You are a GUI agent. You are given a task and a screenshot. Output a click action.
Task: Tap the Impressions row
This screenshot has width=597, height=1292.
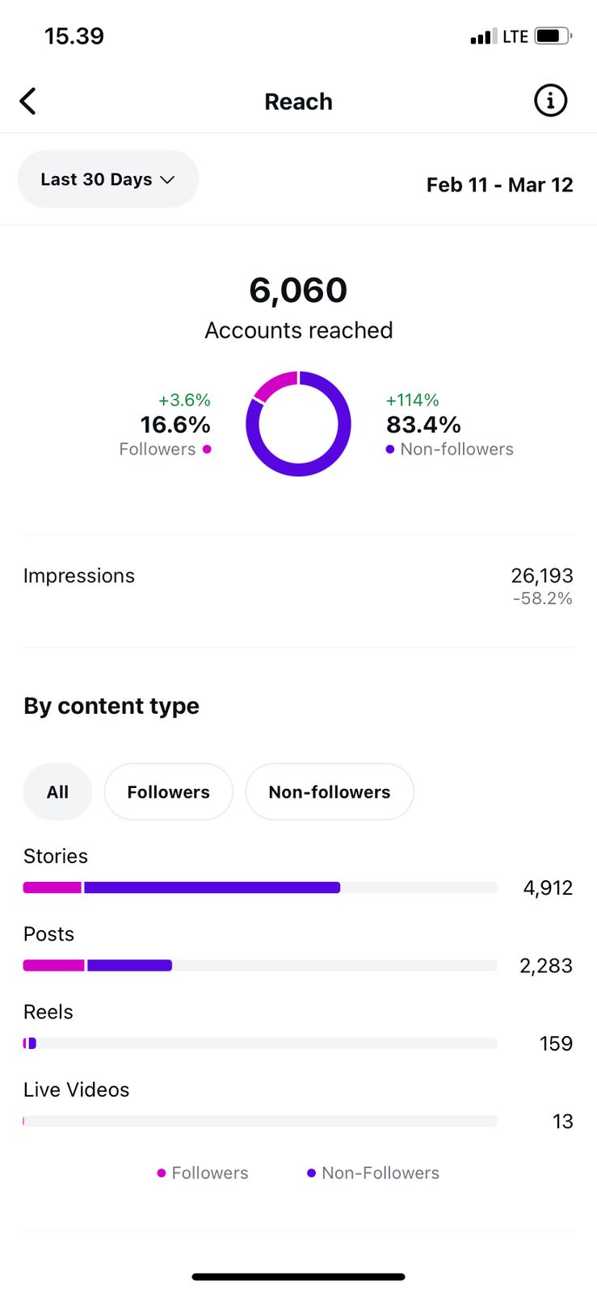[x=298, y=585]
